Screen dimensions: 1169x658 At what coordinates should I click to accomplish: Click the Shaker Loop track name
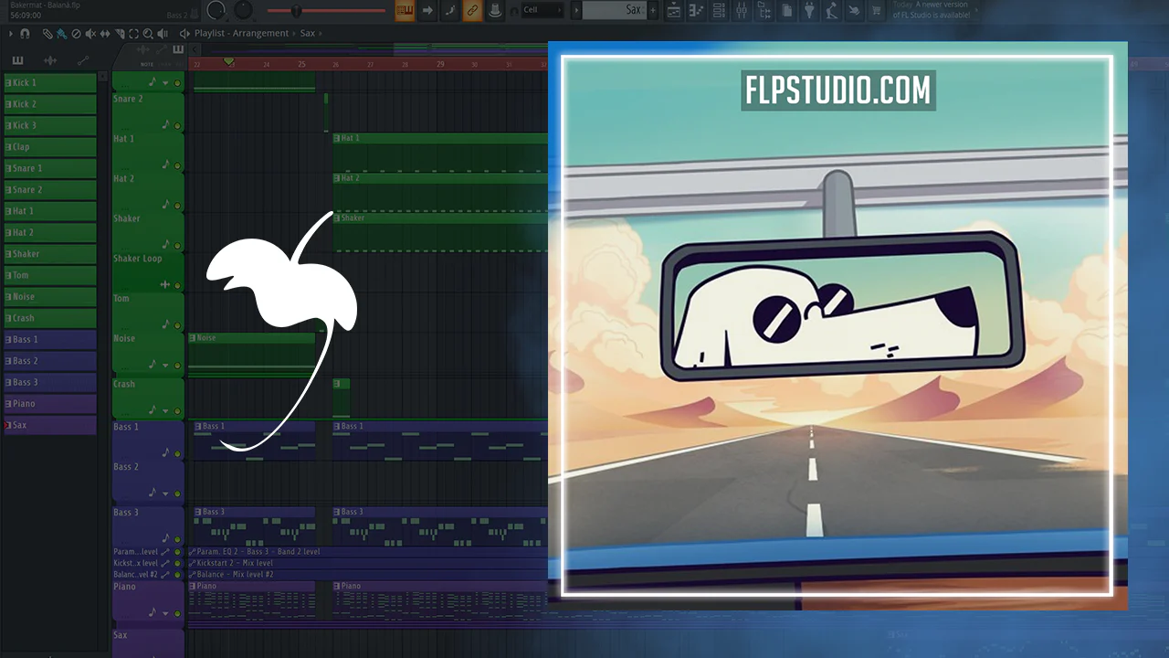(138, 259)
